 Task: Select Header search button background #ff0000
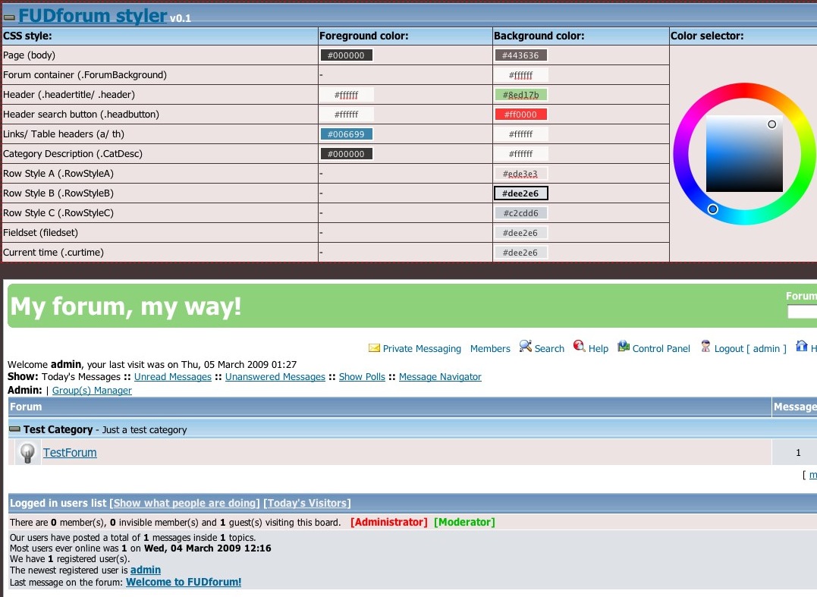[520, 115]
